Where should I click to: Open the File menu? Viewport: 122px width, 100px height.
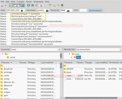2,2
